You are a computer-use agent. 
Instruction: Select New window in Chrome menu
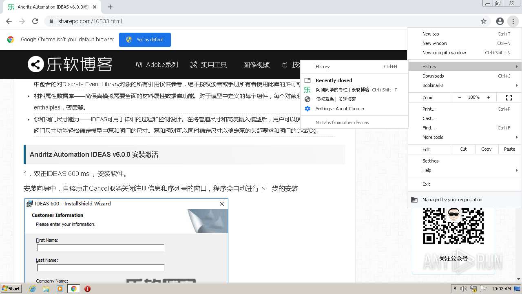pyautogui.click(x=464, y=43)
